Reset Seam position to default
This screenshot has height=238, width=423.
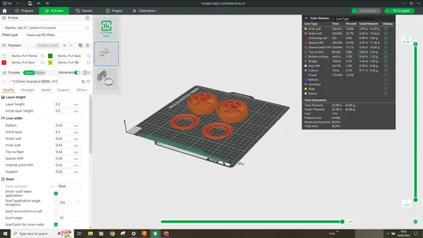52,186
